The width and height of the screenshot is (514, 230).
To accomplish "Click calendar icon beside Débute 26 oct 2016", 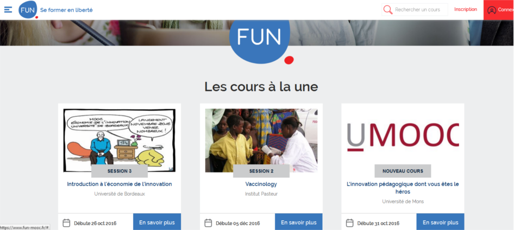I will click(66, 223).
